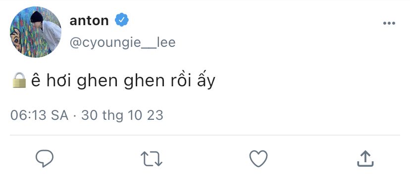
Task: Open anton's round profile picture
Action: tap(36, 32)
